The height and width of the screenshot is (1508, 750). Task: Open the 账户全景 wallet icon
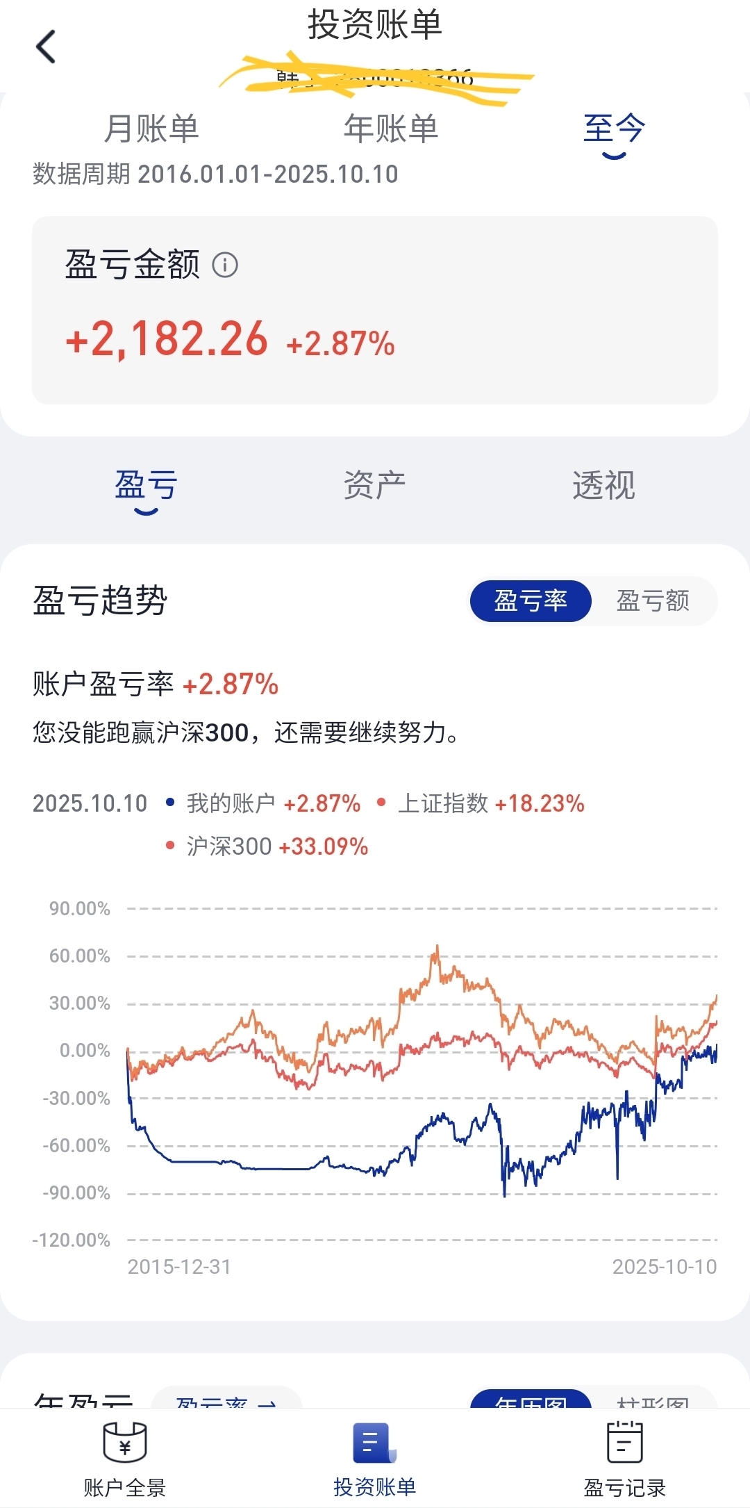coord(125,1443)
